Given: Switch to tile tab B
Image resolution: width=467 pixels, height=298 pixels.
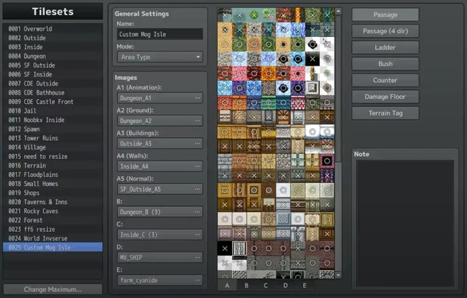Looking at the screenshot, I should point(246,285).
